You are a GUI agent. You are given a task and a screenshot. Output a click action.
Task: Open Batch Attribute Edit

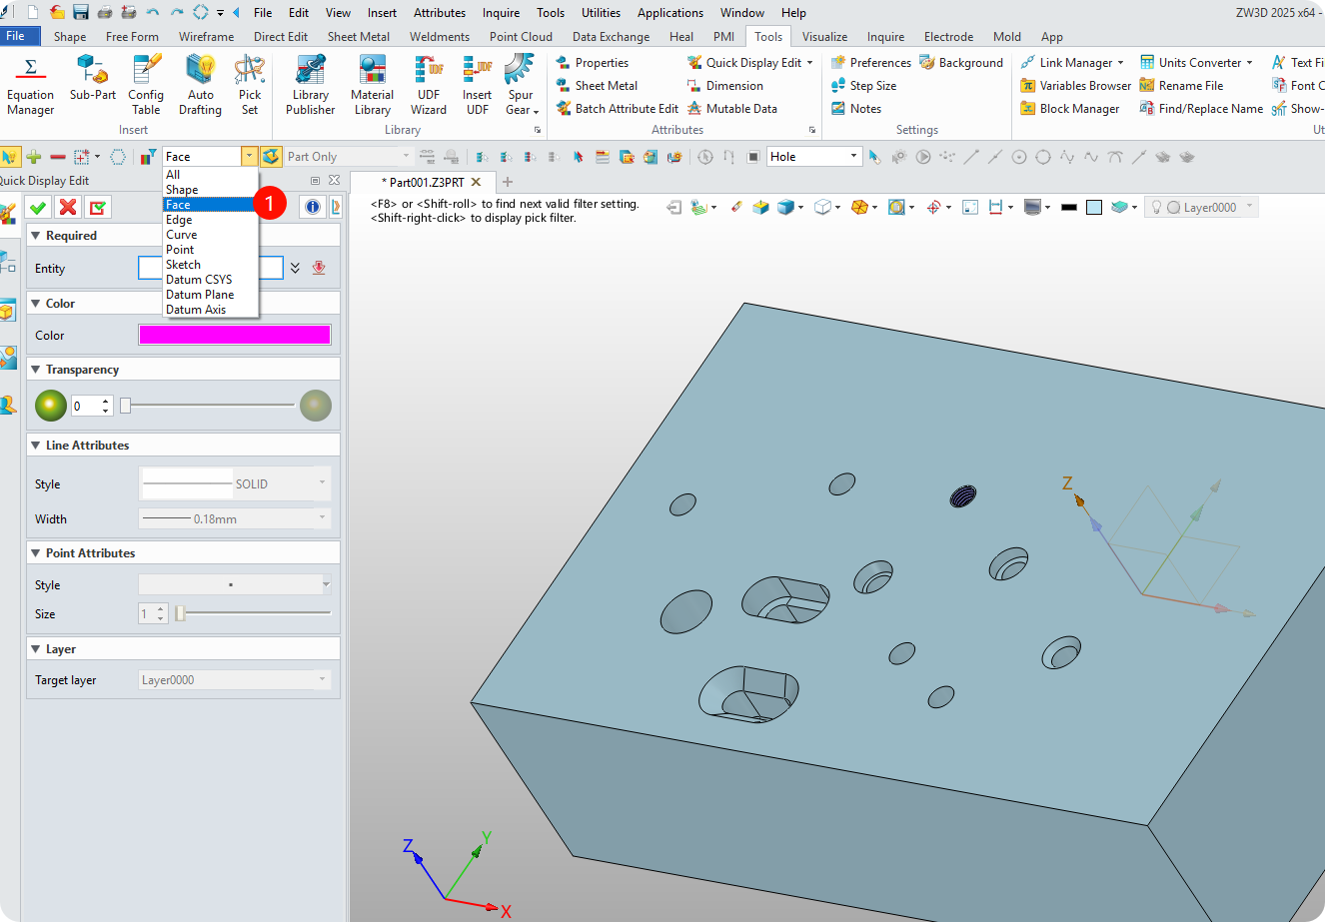pyautogui.click(x=617, y=109)
